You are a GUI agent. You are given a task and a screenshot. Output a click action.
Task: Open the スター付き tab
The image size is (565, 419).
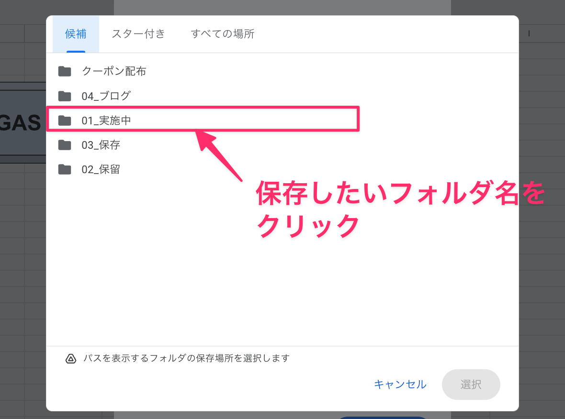[138, 34]
